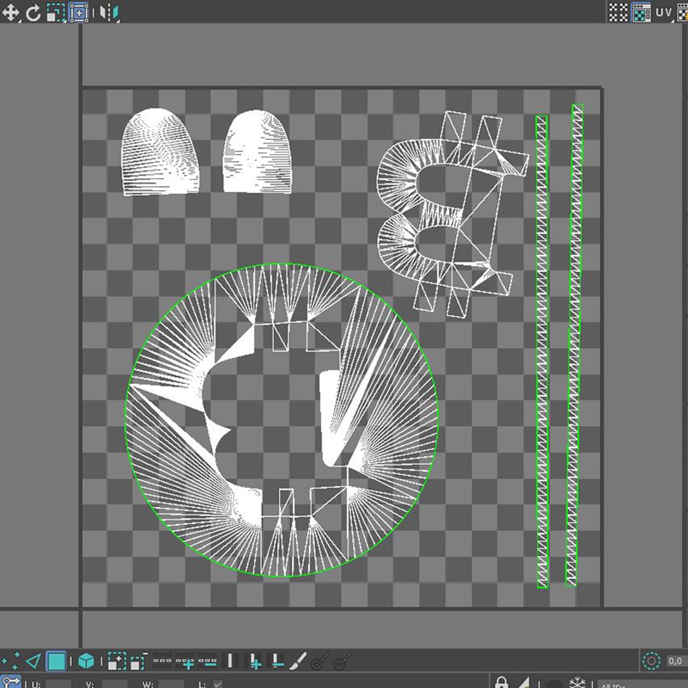Click the multi-tile checker pattern icon
This screenshot has width=688, height=688.
click(618, 13)
